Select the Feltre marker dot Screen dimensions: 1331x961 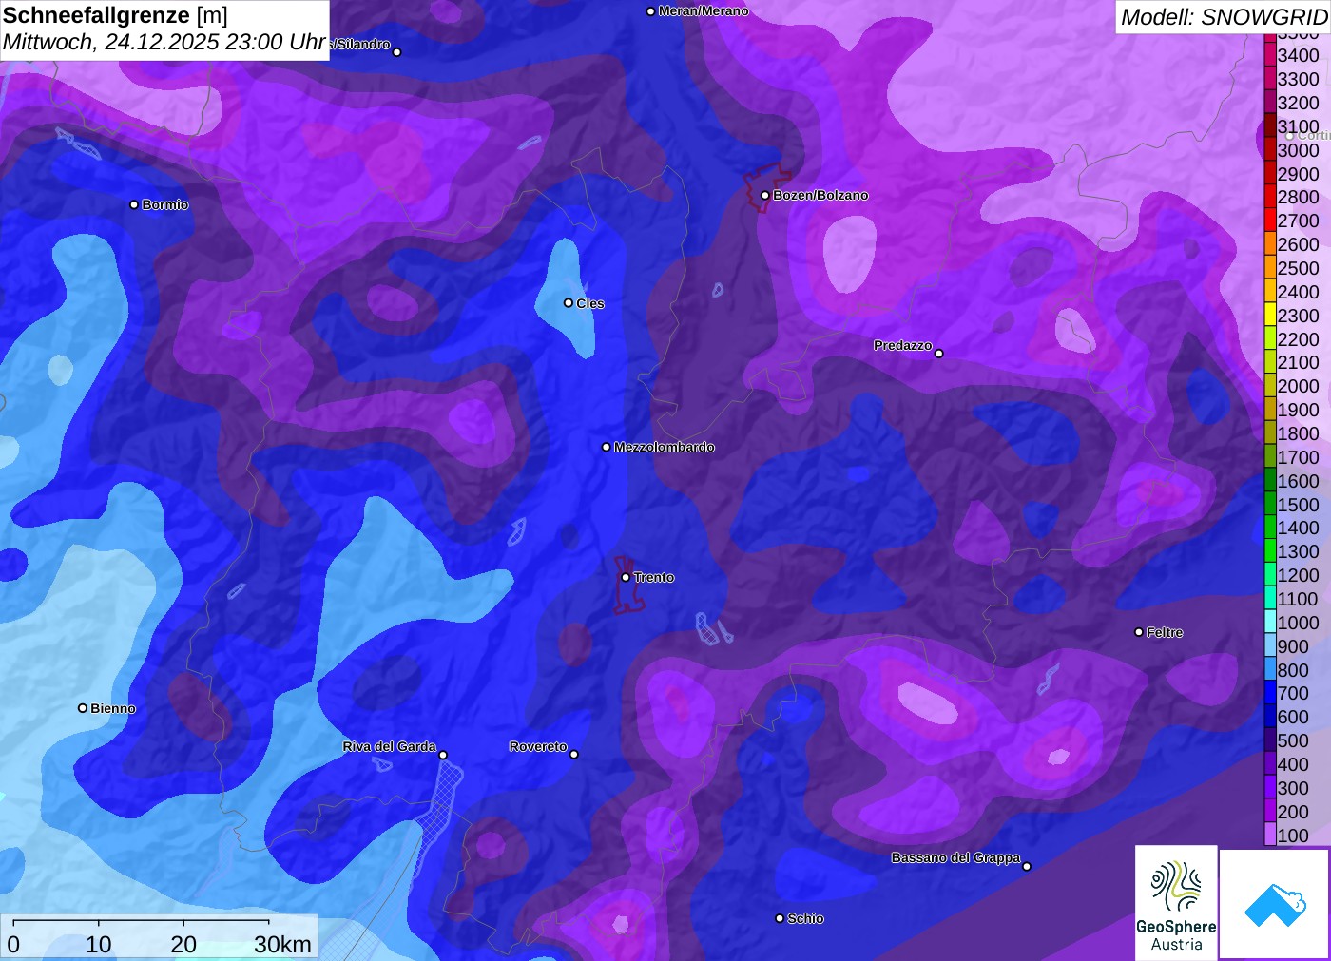point(1139,632)
